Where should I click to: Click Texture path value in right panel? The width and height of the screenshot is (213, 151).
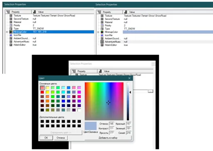click(x=145, y=16)
